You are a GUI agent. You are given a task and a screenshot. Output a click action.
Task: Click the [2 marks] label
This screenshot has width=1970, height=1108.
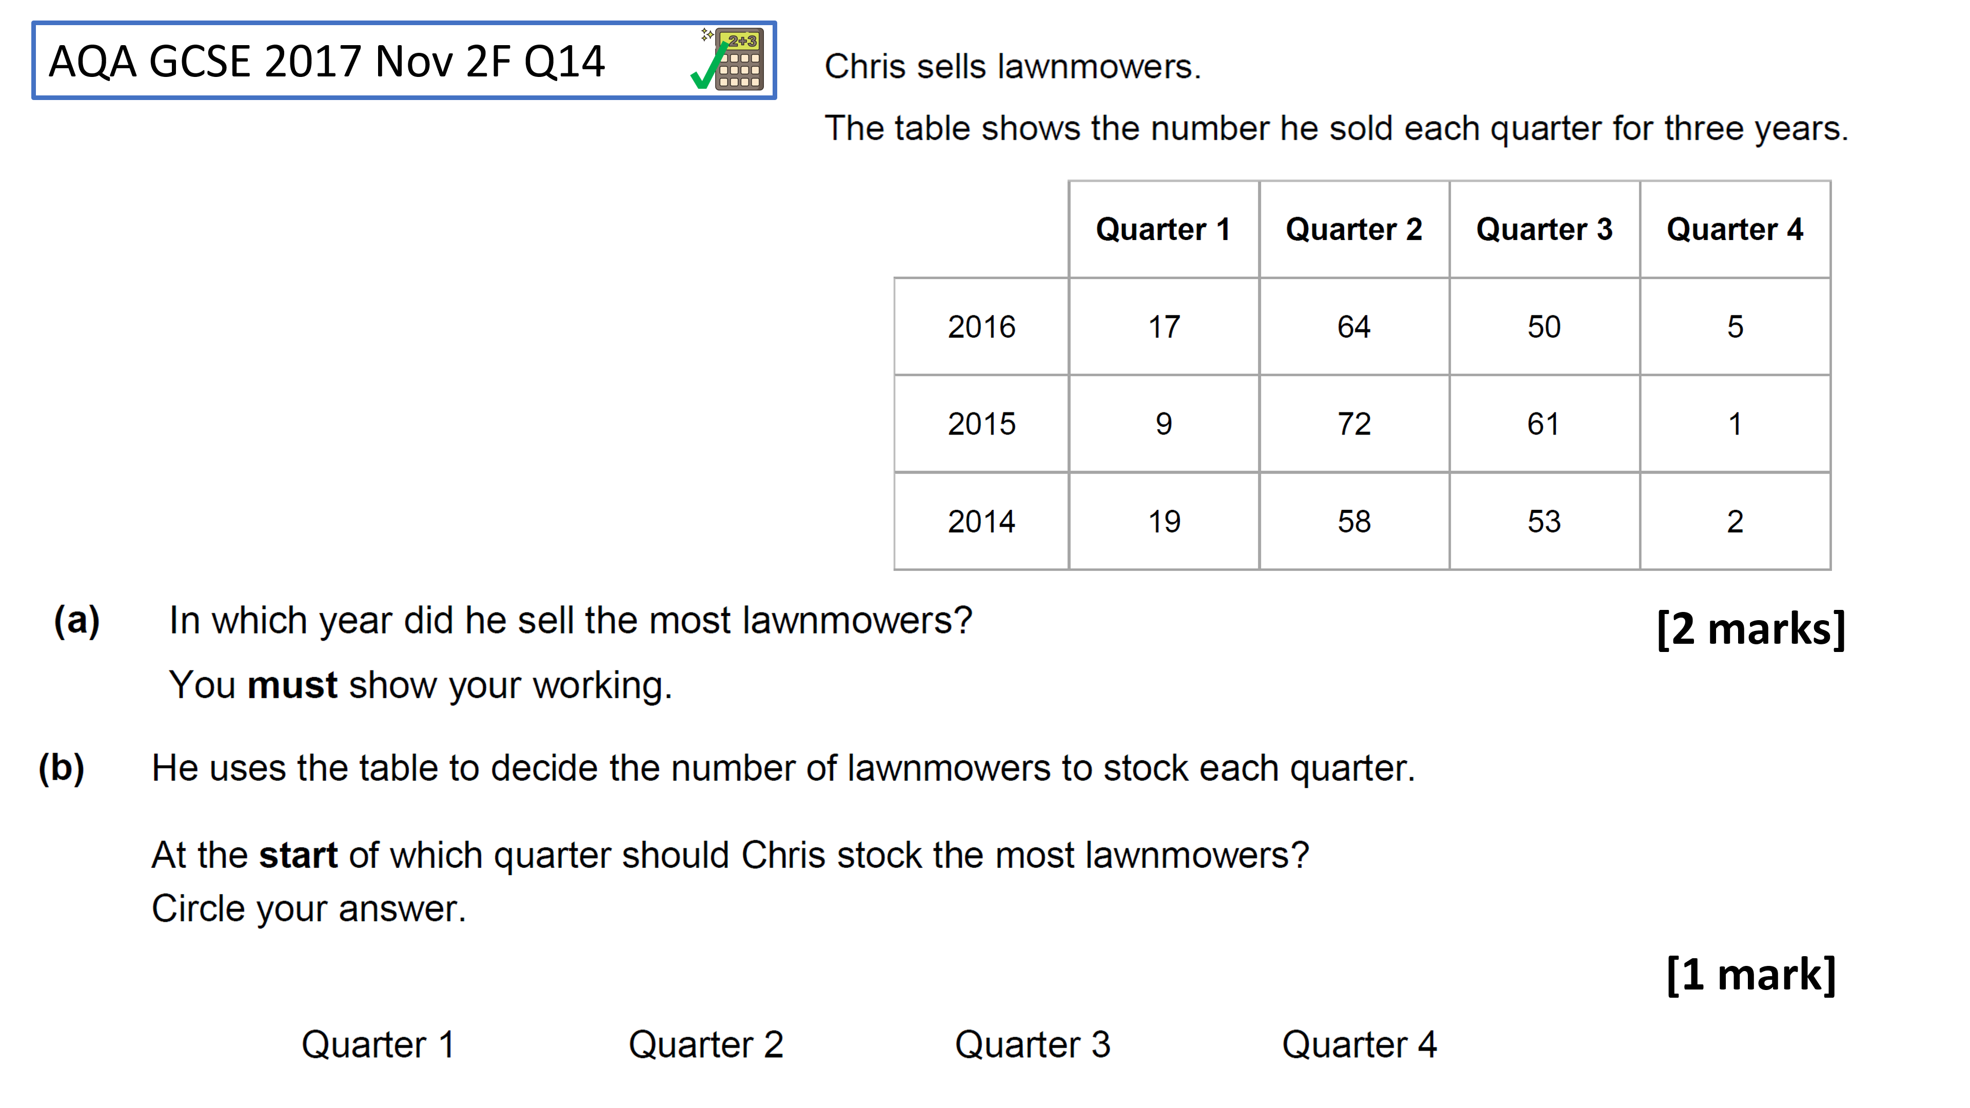tap(1751, 629)
